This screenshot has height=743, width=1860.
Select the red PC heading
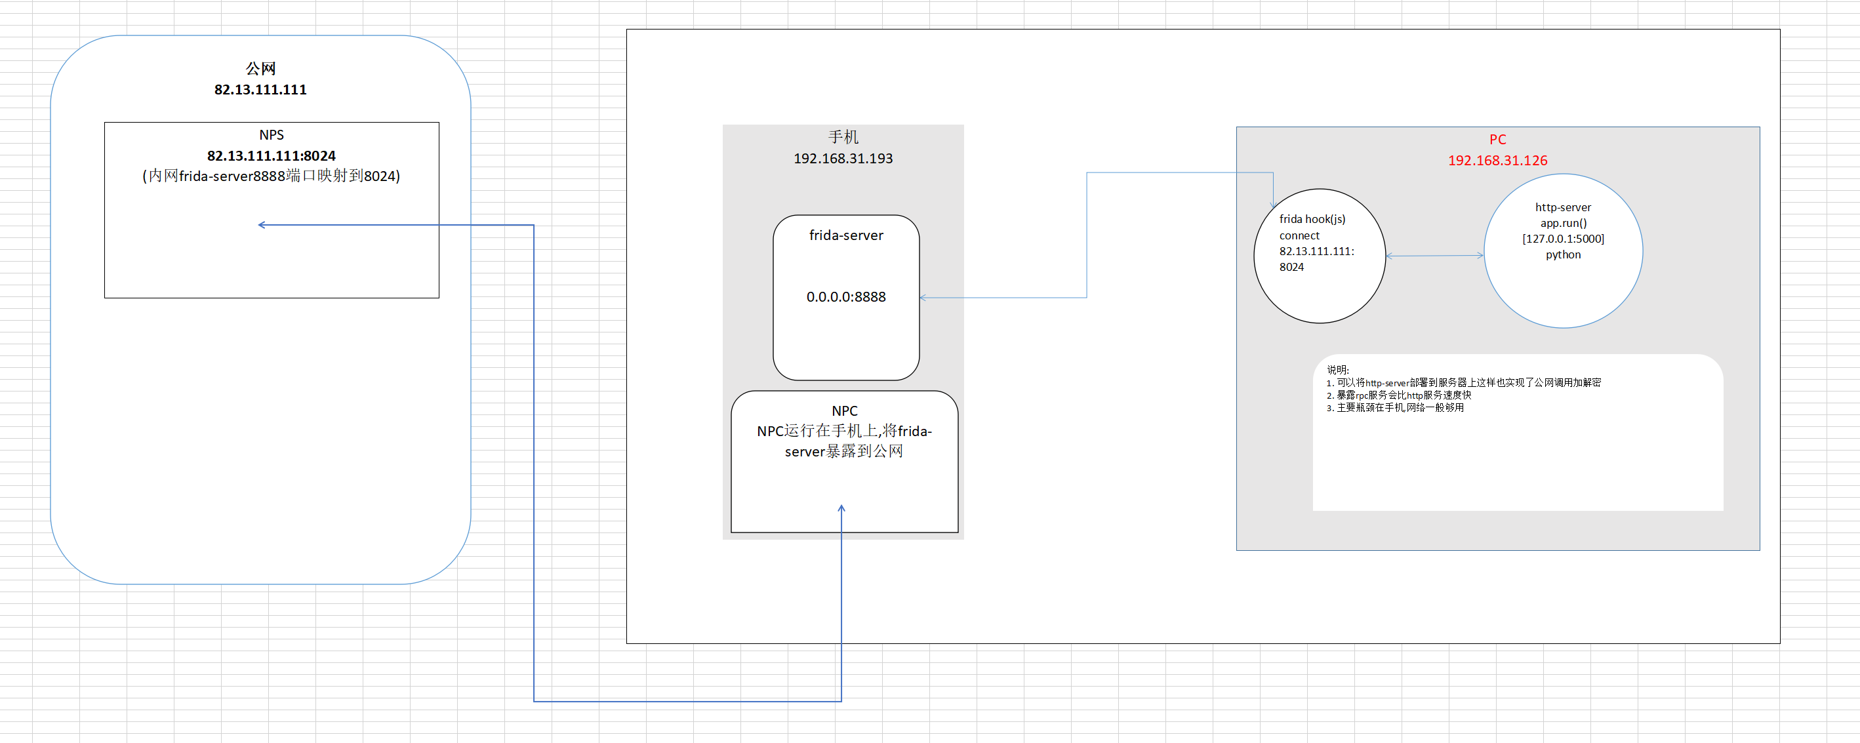click(x=1497, y=140)
